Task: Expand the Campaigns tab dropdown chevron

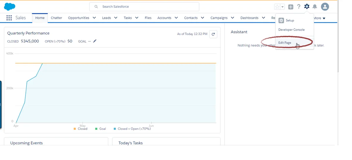Action: tap(232, 18)
